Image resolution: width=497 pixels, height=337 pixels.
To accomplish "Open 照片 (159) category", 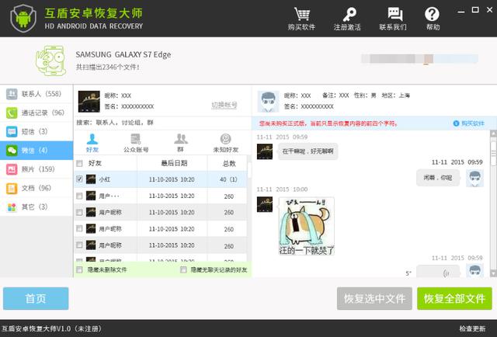I will tap(36, 169).
